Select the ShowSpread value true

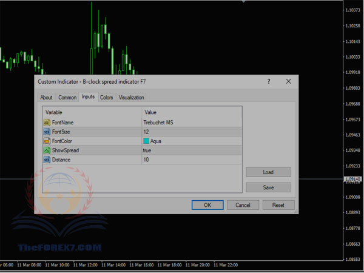pyautogui.click(x=192, y=150)
